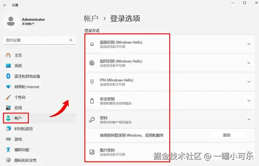The image size is (259, 166).
Task: Click the gamepad icon for 游戏
Action: click(8, 139)
